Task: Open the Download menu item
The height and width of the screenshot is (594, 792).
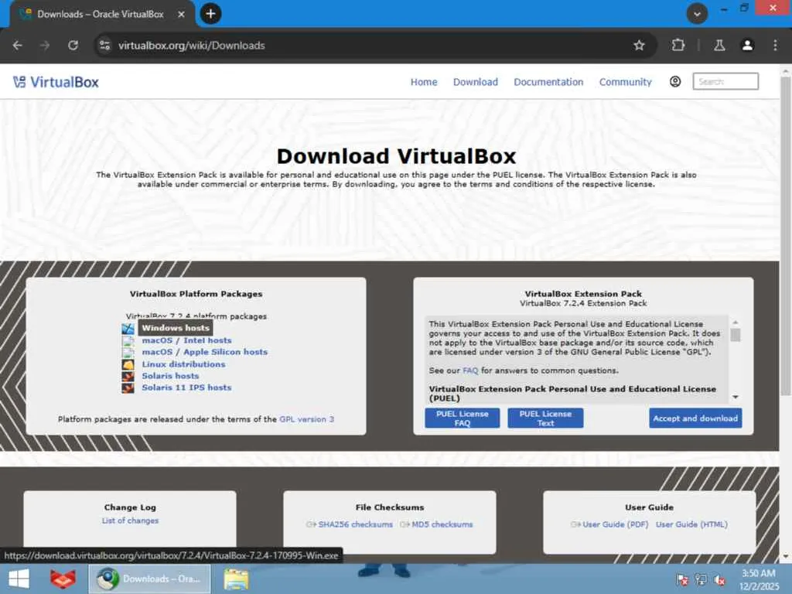Action: (476, 82)
